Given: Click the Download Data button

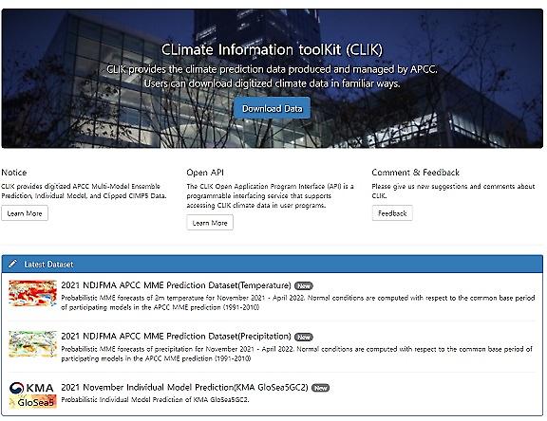Looking at the screenshot, I should 272,108.
